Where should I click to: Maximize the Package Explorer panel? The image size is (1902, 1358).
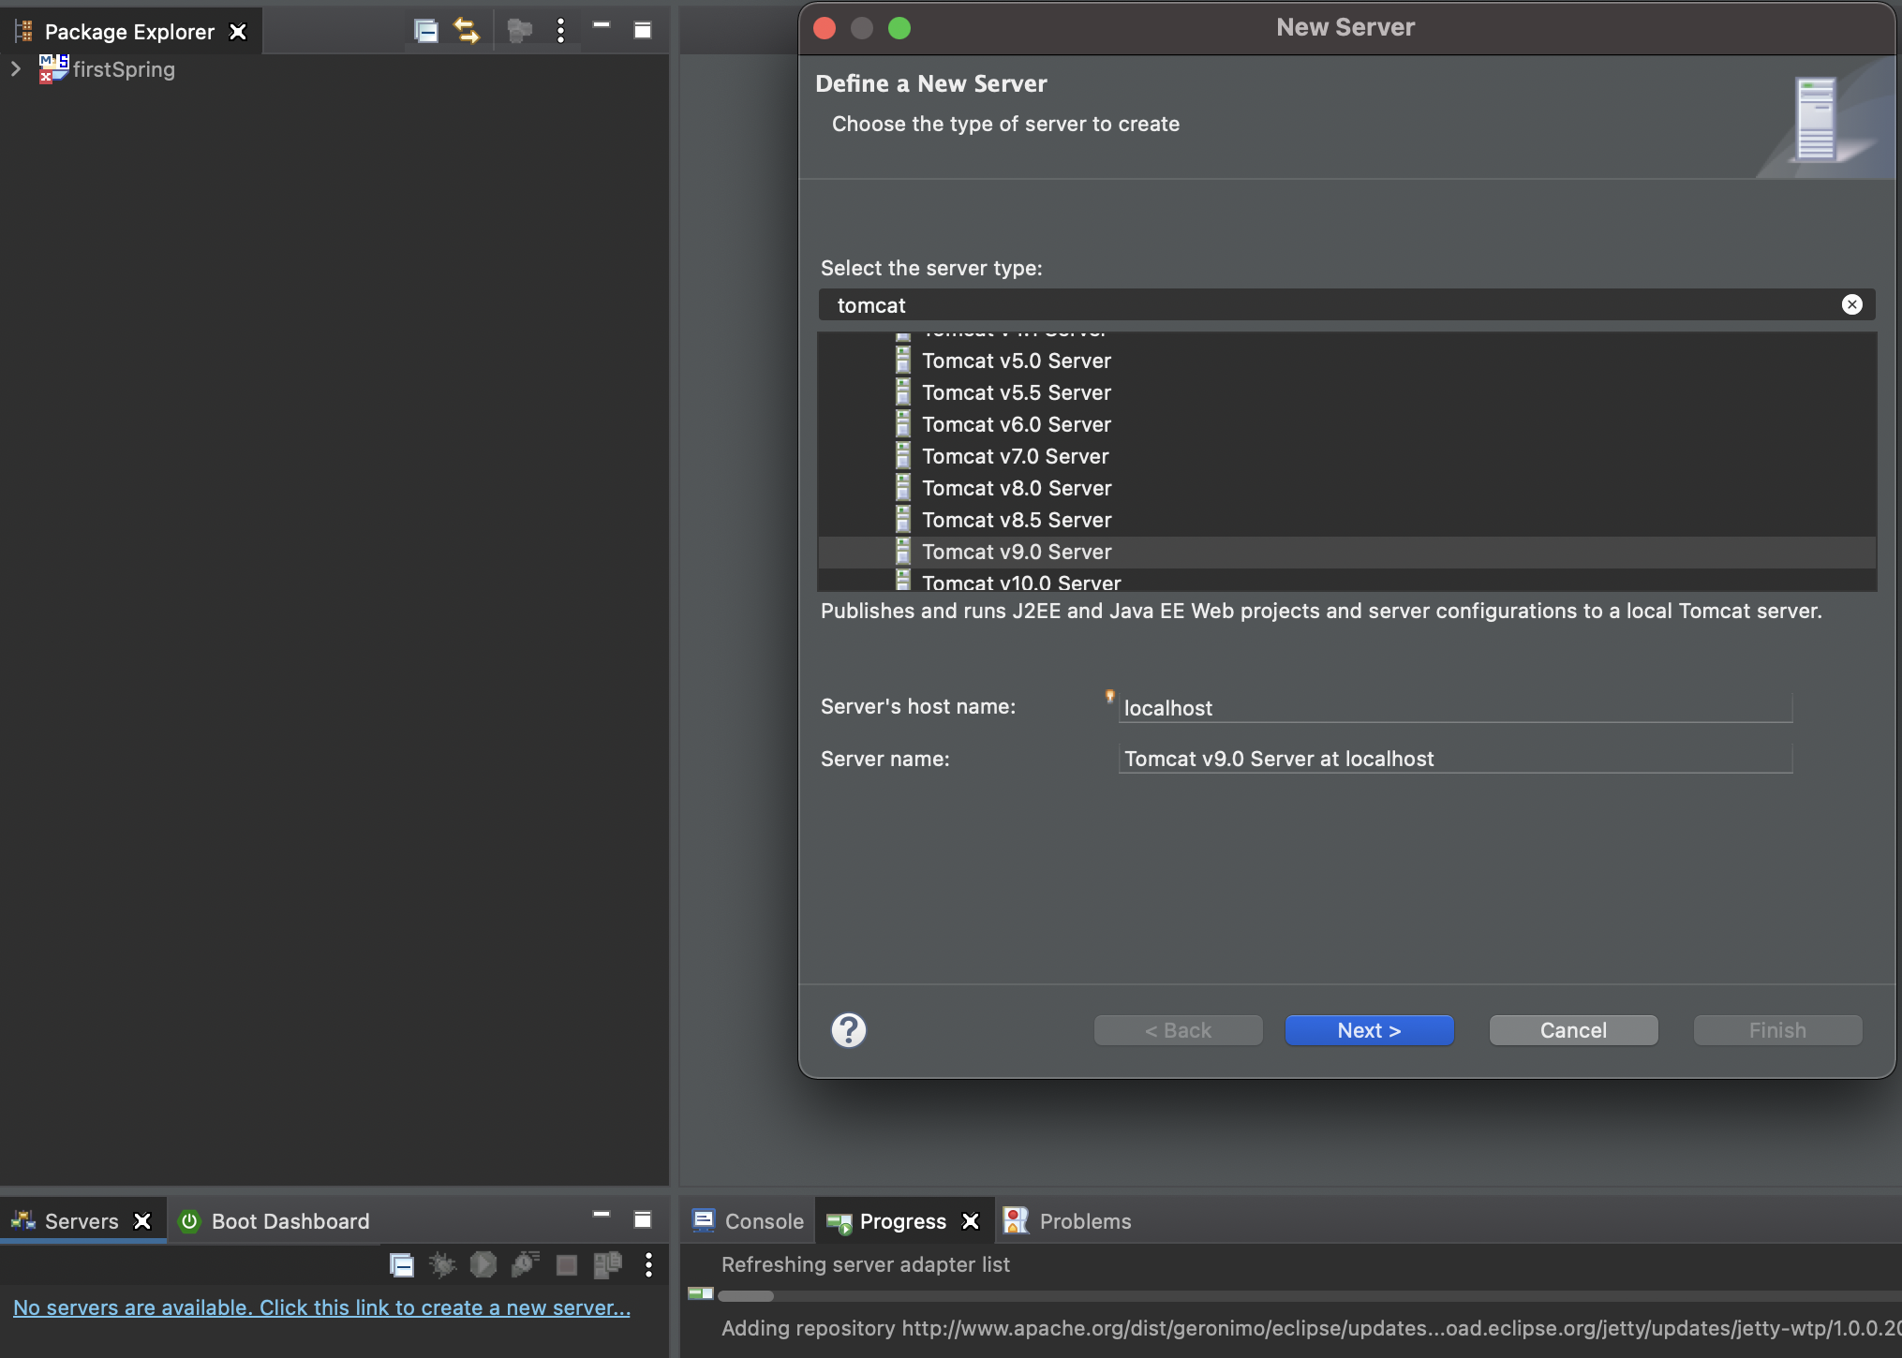coord(643,31)
